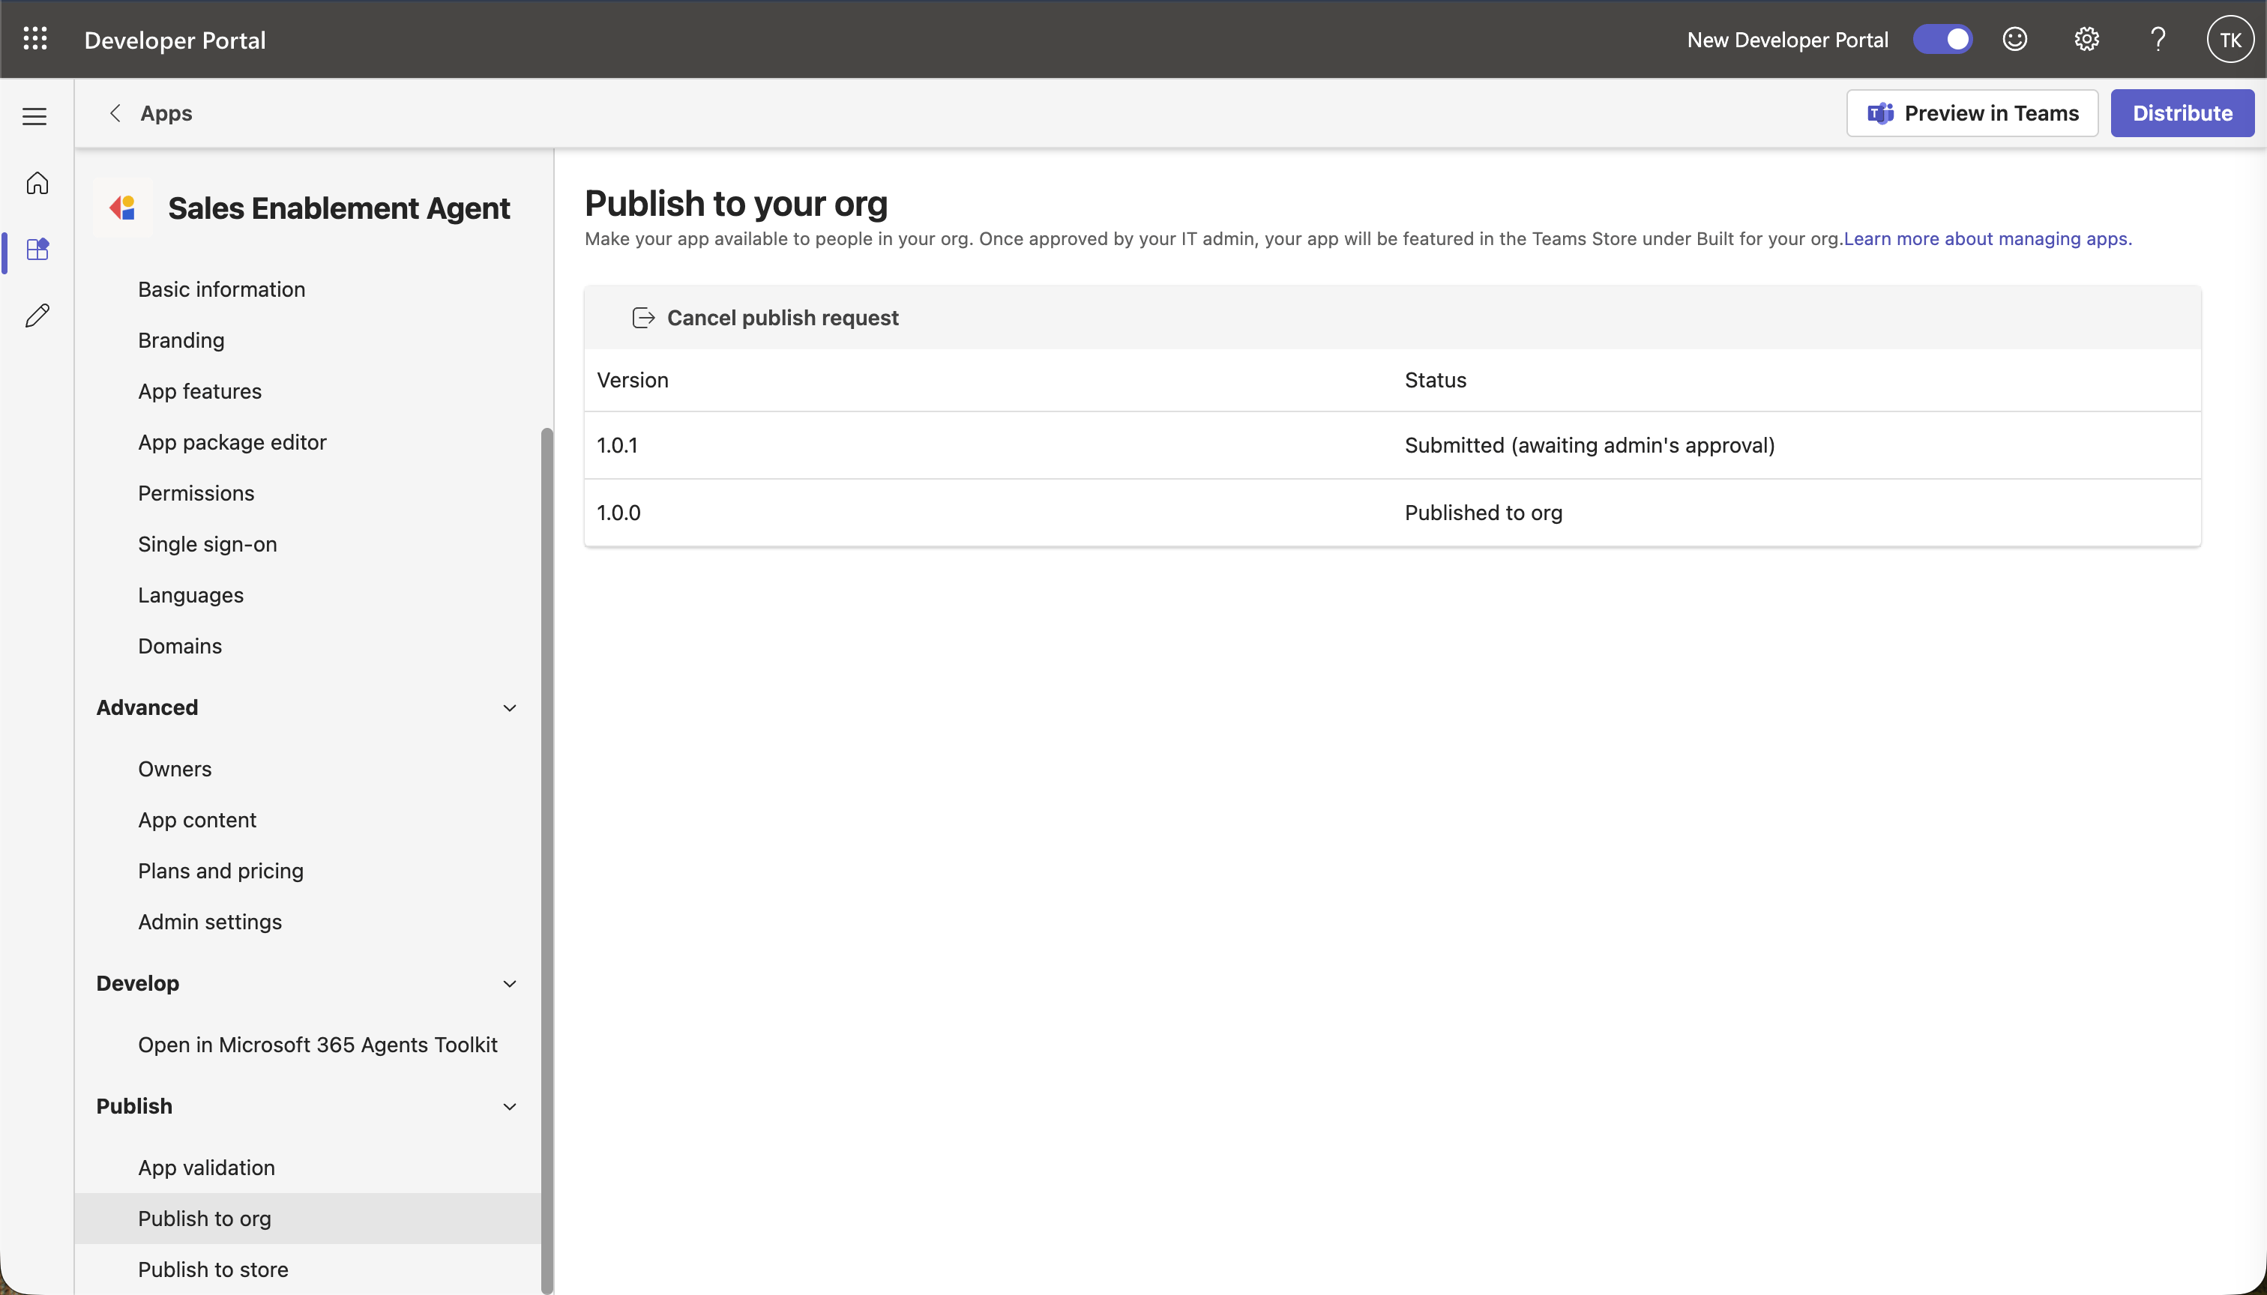Screen dimensions: 2267x1295
Task: Open the App package editor
Action: pos(232,442)
